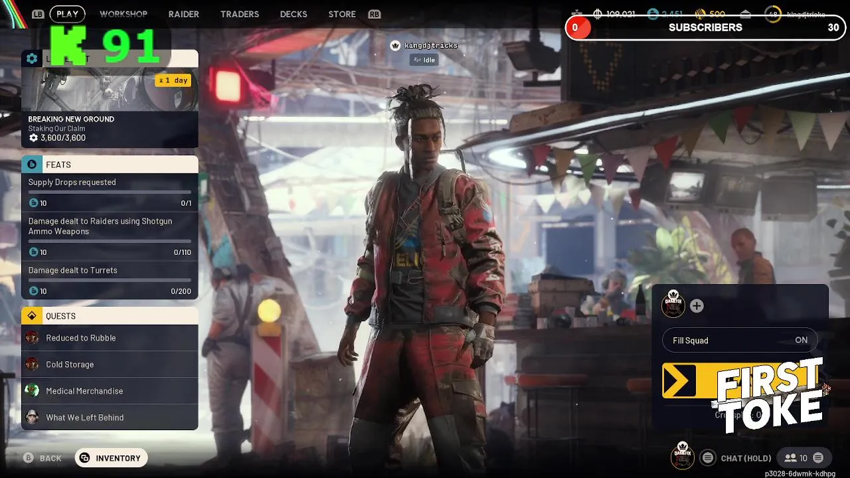Click the 3,600/3,600 progress value
850x478 pixels.
tap(63, 138)
